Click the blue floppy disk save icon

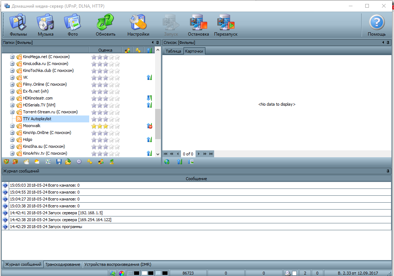click(x=59, y=162)
